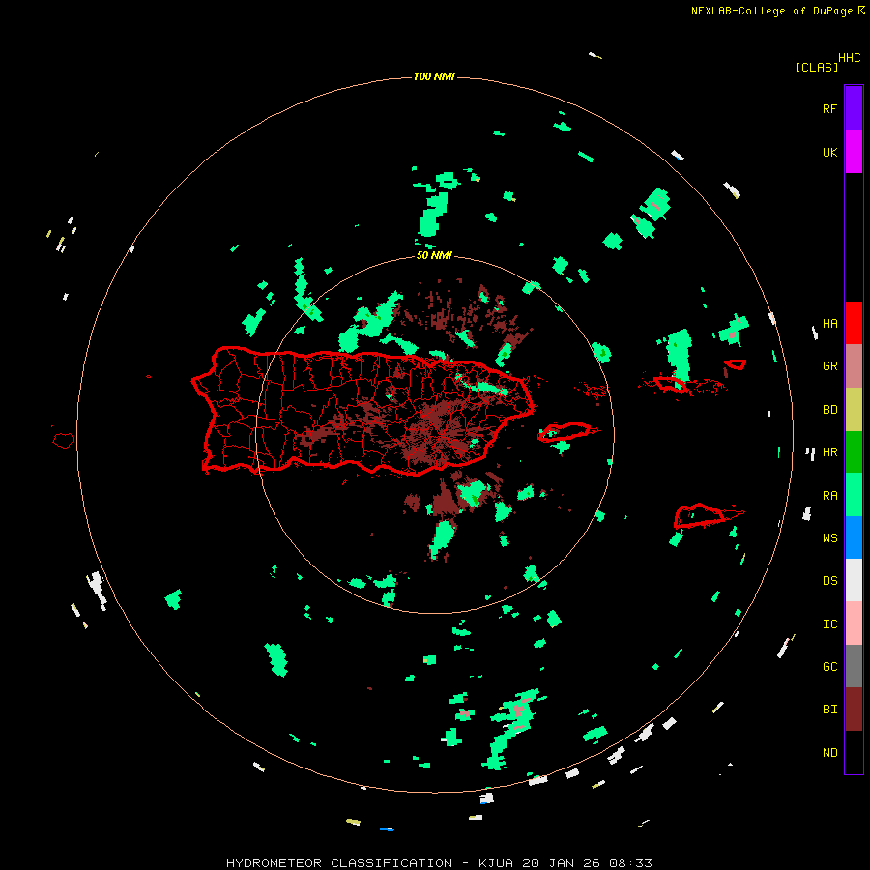Click the HR dark green legend swatch
The height and width of the screenshot is (870, 870).
click(x=854, y=452)
